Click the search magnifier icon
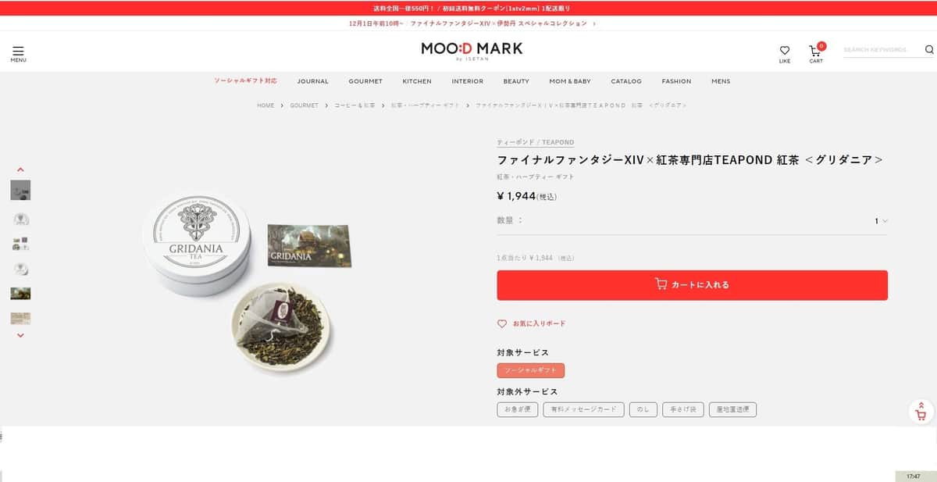 pyautogui.click(x=929, y=49)
